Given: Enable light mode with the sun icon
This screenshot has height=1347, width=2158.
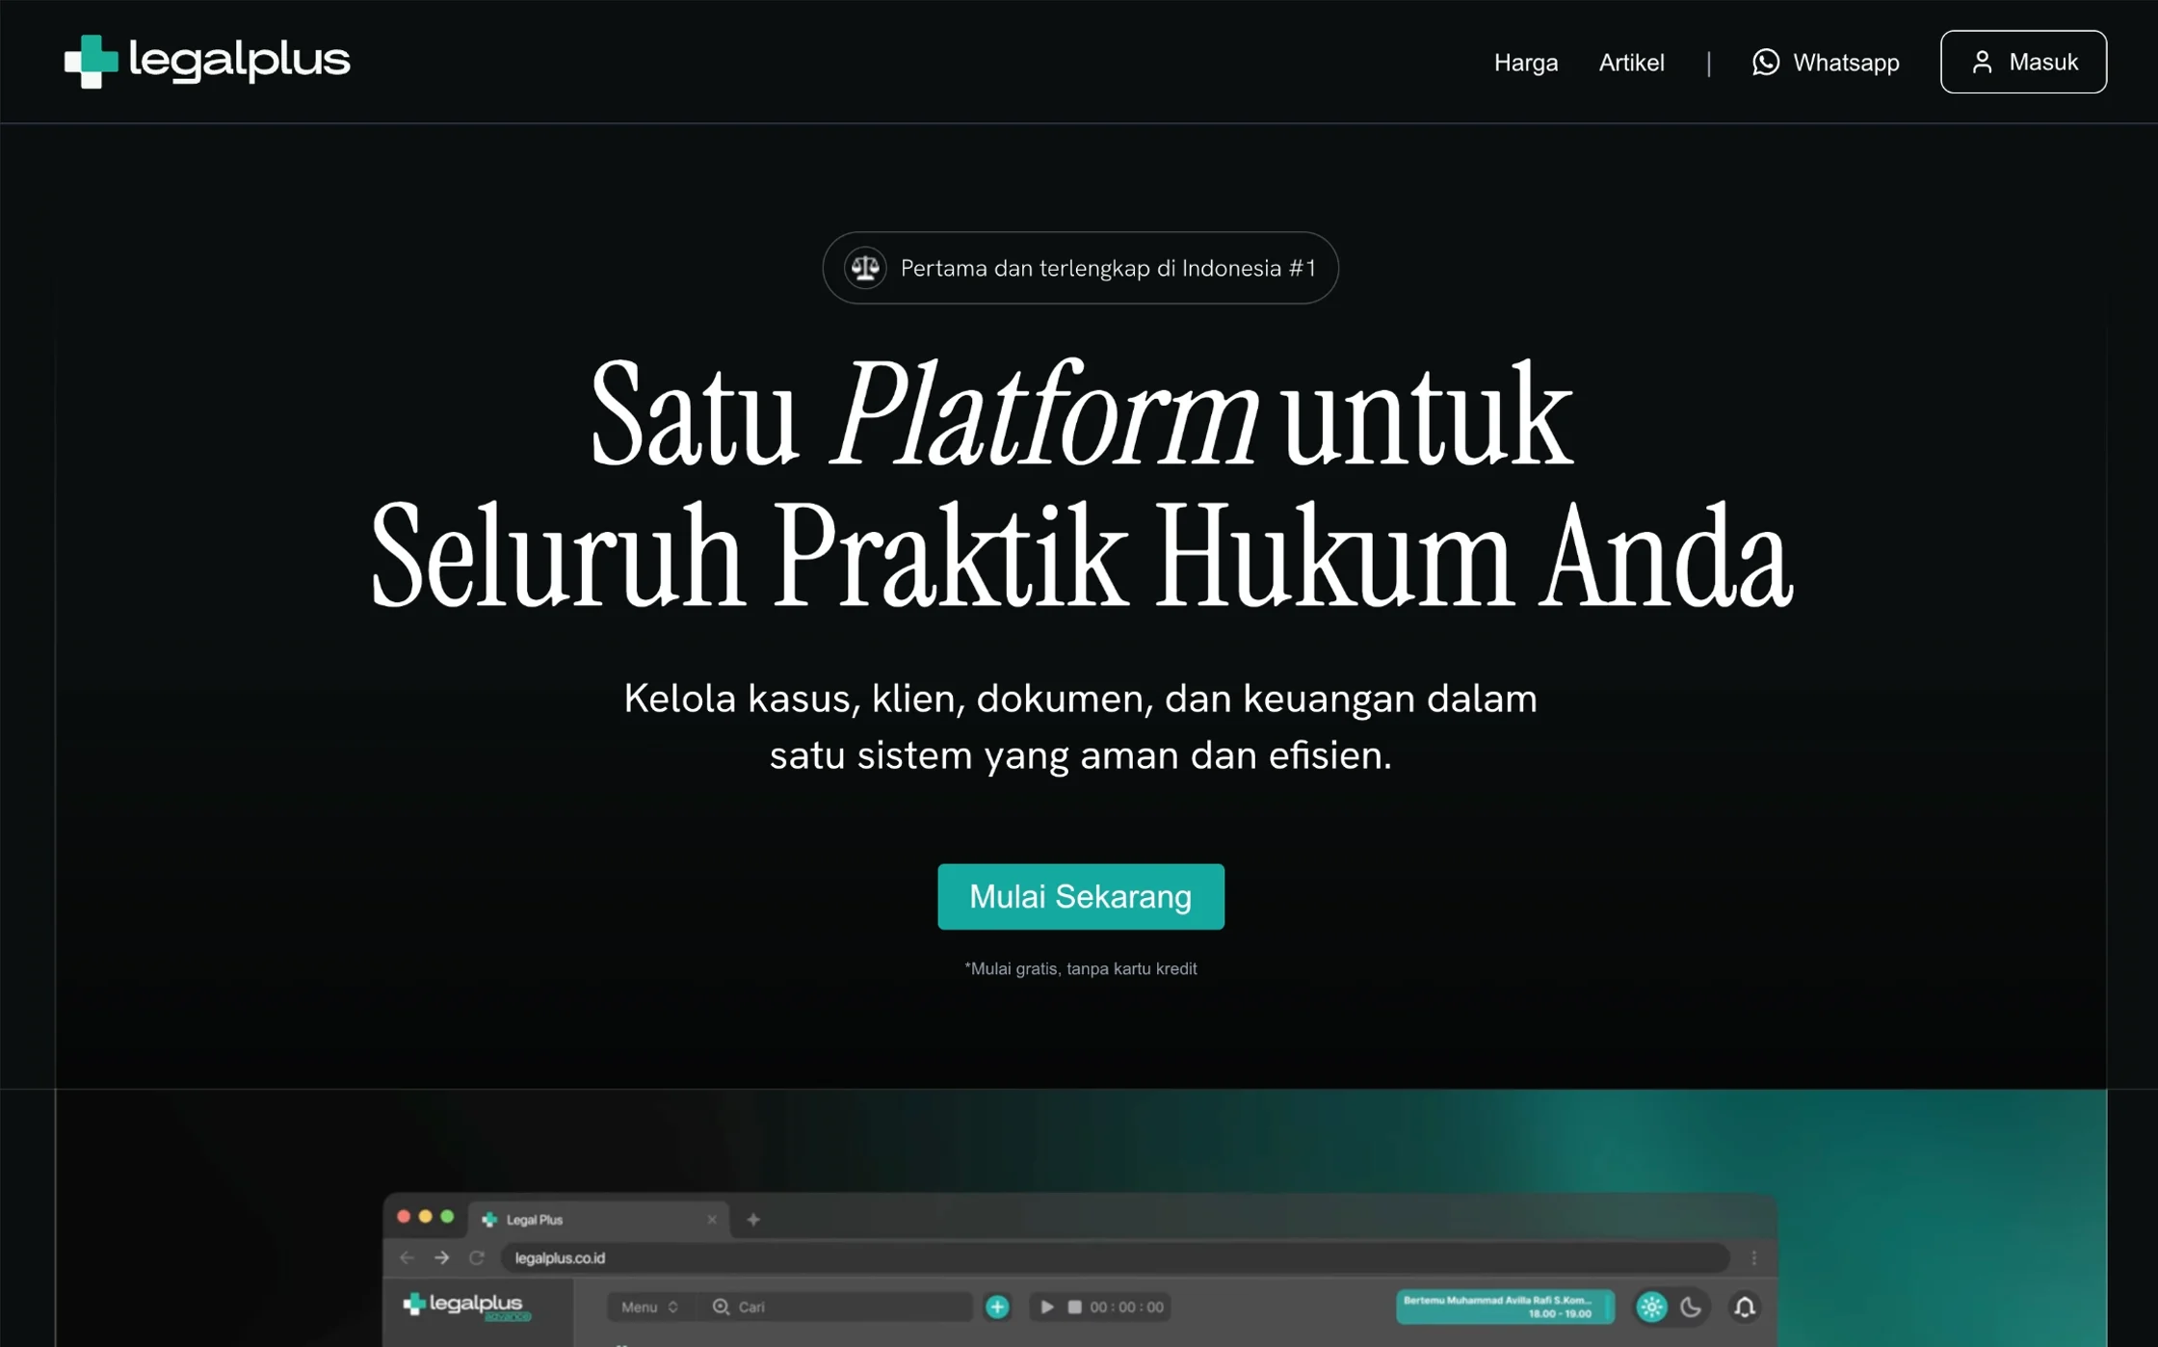Looking at the screenshot, I should coord(1651,1307).
